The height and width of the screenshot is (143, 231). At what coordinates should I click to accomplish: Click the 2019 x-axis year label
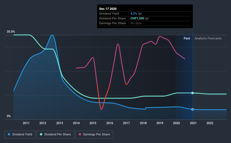[160, 123]
